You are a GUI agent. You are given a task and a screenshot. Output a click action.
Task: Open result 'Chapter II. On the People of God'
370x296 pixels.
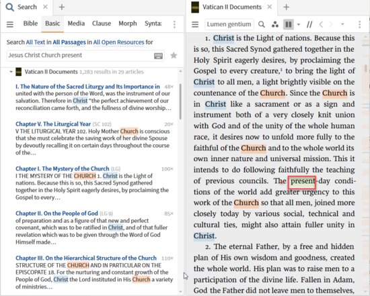[57, 213]
